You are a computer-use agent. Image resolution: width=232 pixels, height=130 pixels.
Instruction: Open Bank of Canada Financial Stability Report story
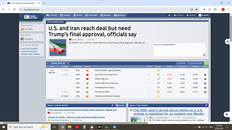[77, 117]
